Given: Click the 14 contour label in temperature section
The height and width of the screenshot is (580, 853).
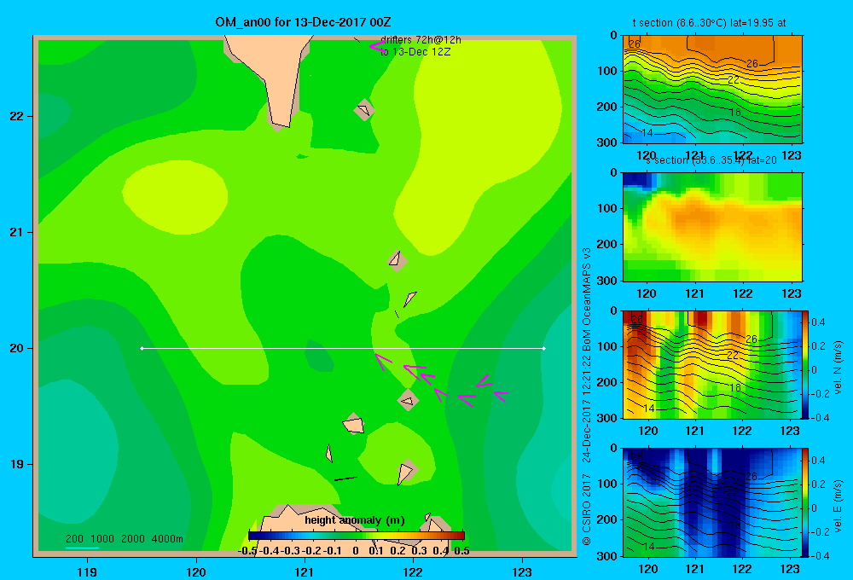Looking at the screenshot, I should [x=647, y=133].
